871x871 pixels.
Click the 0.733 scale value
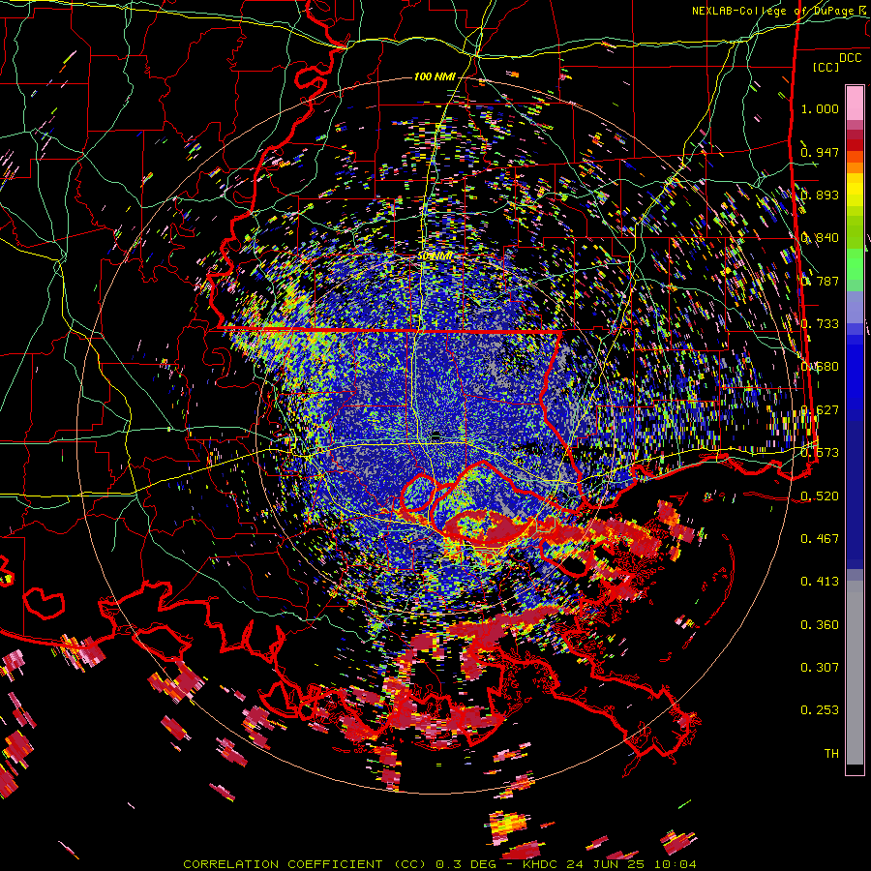(820, 324)
